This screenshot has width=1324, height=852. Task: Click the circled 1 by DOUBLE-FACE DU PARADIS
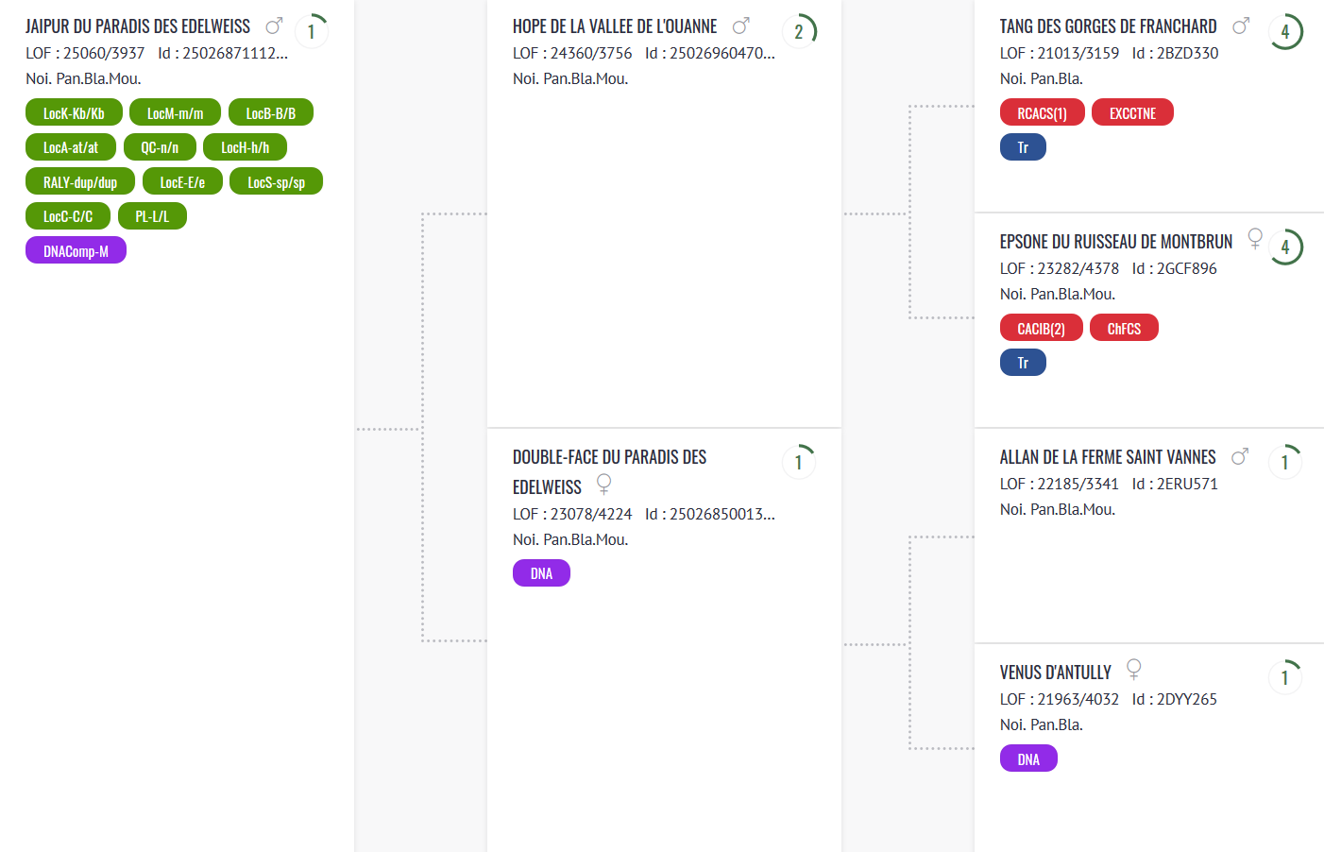tap(799, 462)
